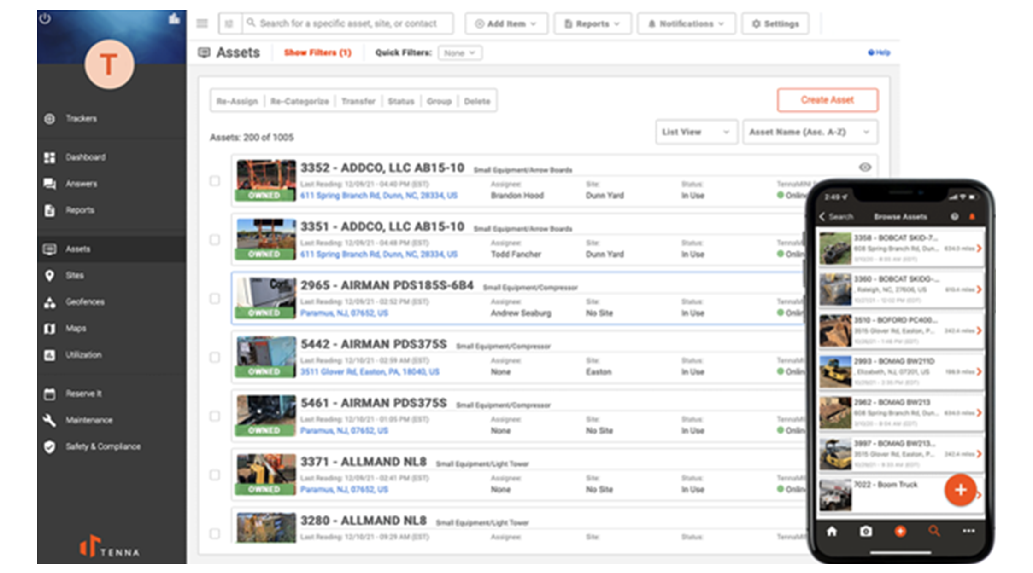Click the Create Asset button
Image resolution: width=1033 pixels, height=573 pixels.
827,100
